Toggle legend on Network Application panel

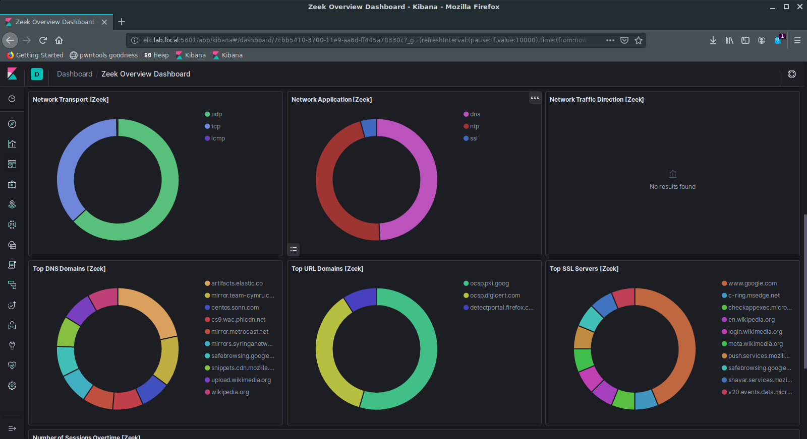(x=294, y=249)
